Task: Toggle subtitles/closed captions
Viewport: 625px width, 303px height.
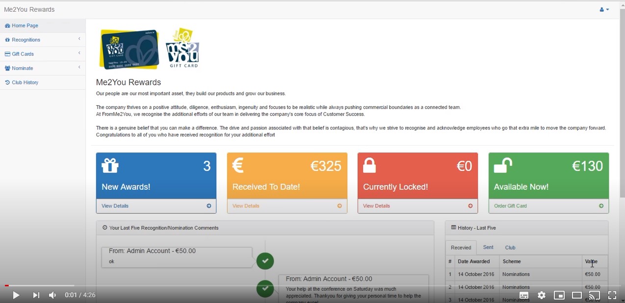Action: pyautogui.click(x=524, y=295)
